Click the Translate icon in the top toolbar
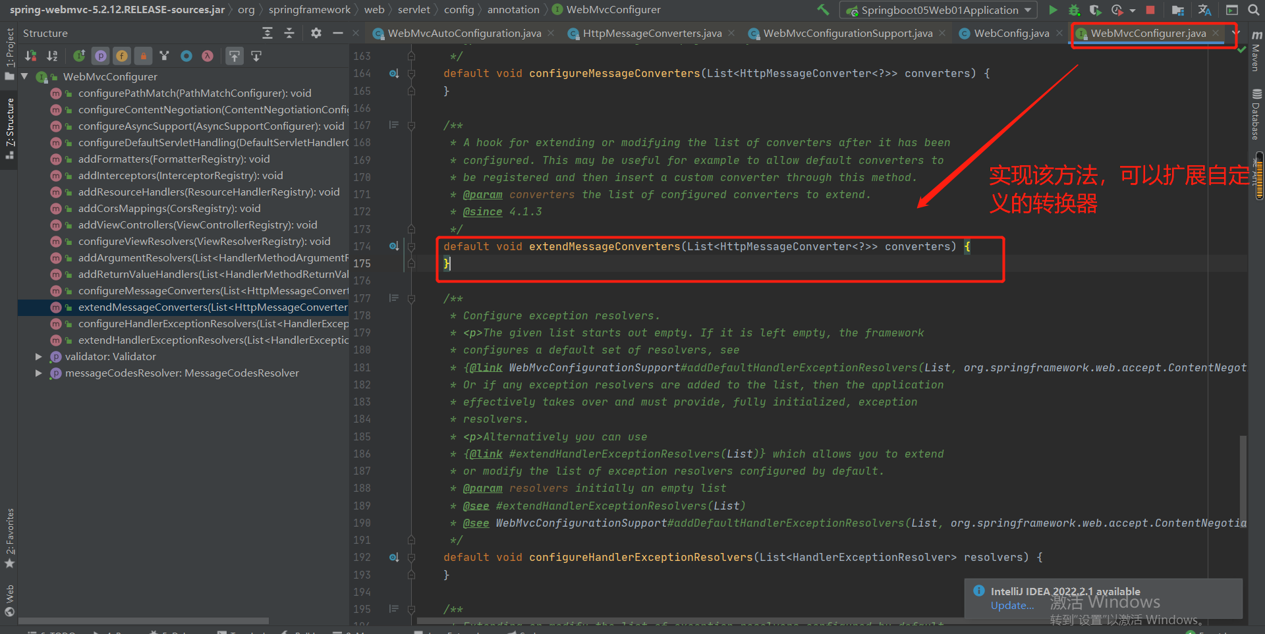 click(1204, 10)
